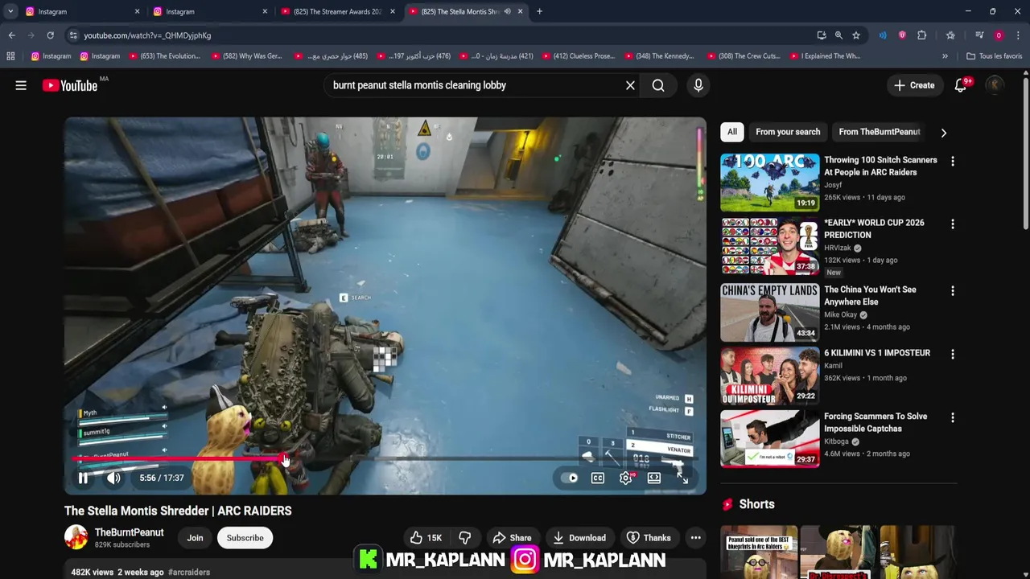Open player settings gear
The image size is (1030, 579).
625,478
